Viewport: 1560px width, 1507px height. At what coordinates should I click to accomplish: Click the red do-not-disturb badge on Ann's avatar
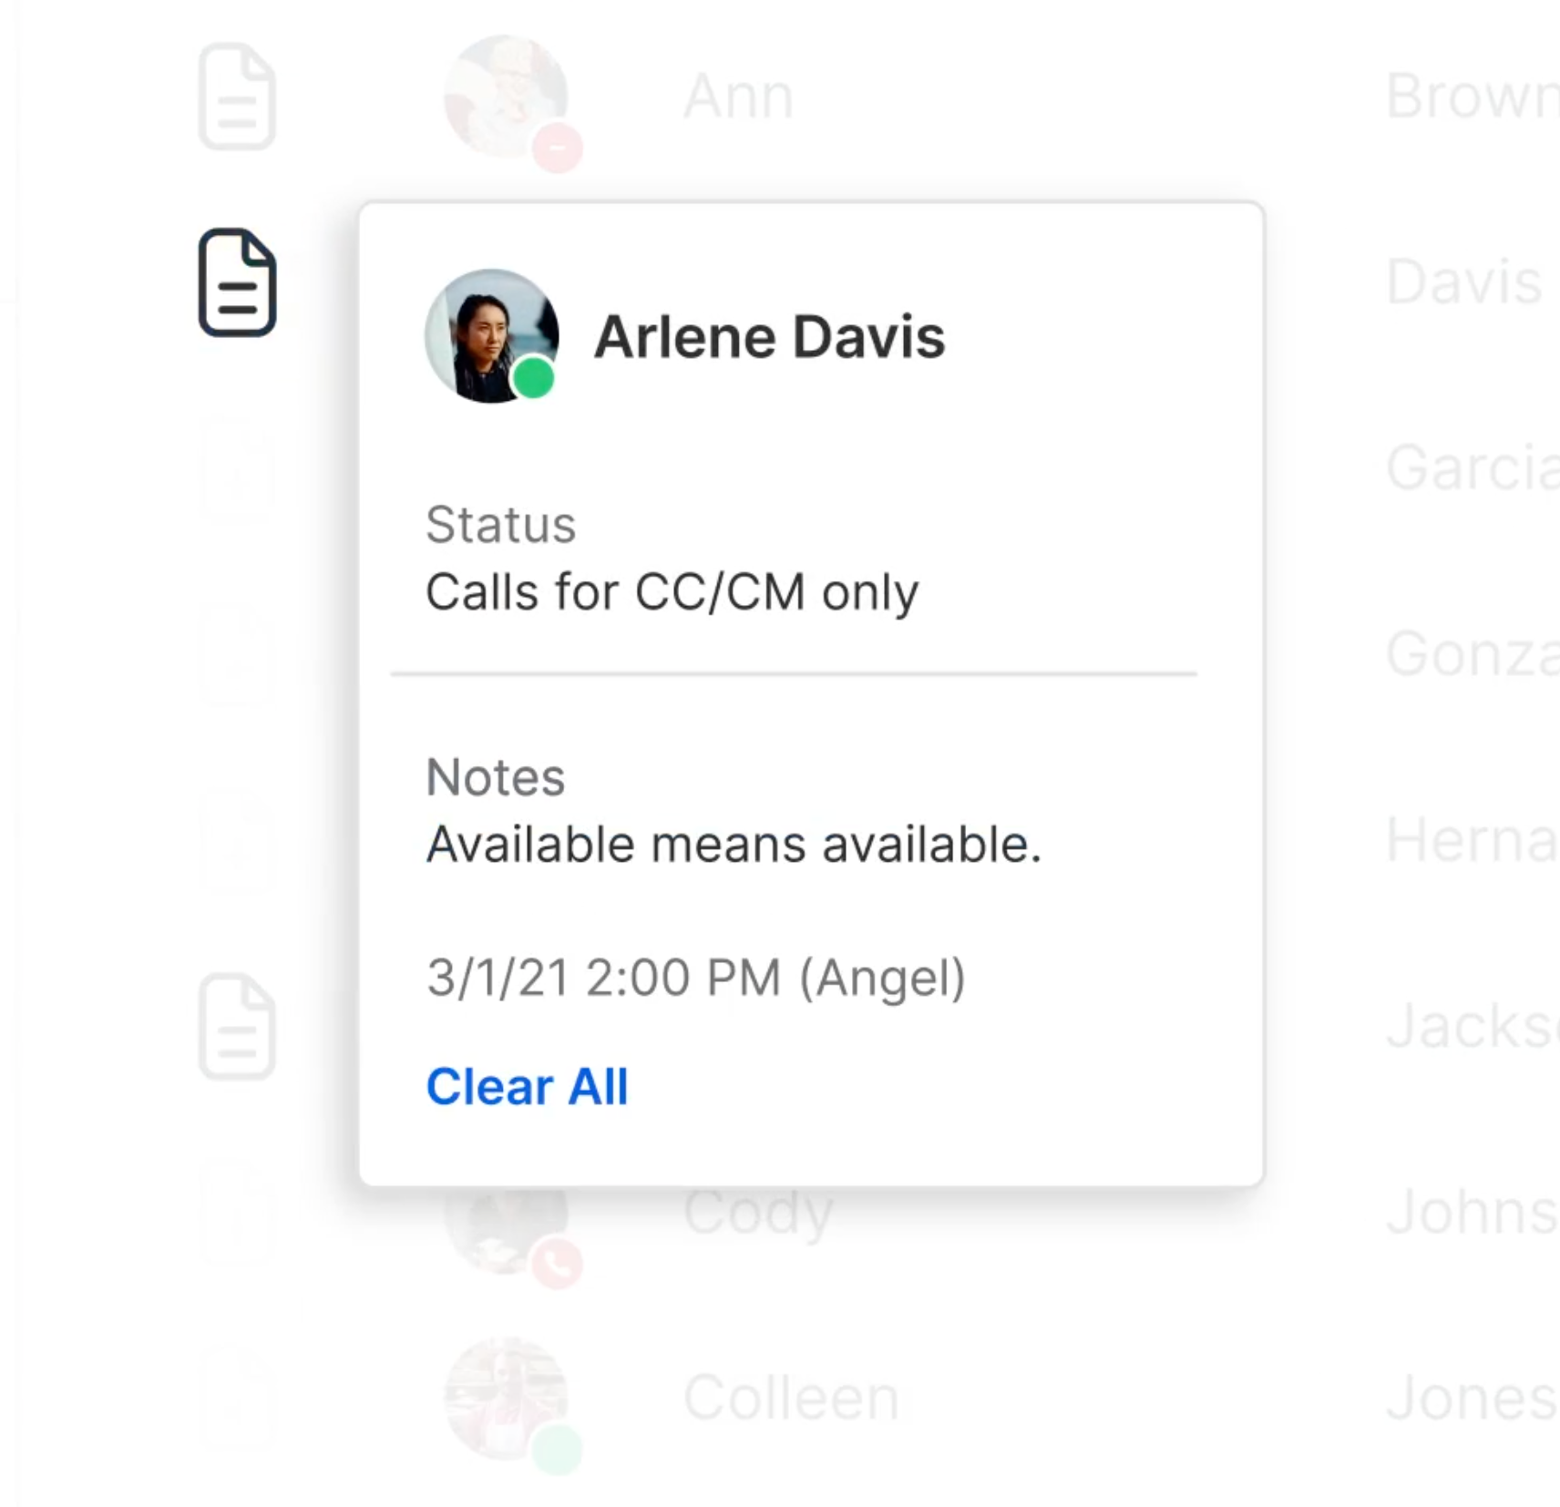[558, 148]
